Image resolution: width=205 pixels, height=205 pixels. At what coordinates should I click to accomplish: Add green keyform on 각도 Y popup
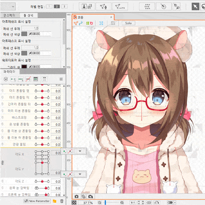[64, 174]
